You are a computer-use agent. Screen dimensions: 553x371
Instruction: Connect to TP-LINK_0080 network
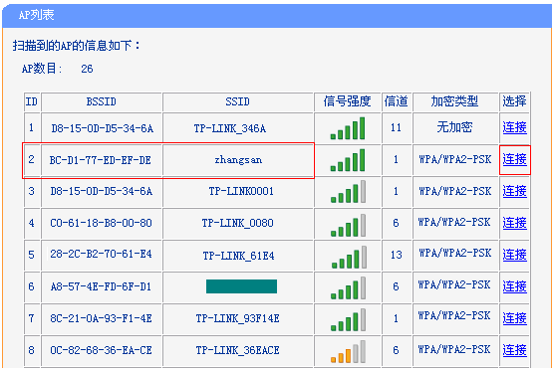pyautogui.click(x=514, y=223)
